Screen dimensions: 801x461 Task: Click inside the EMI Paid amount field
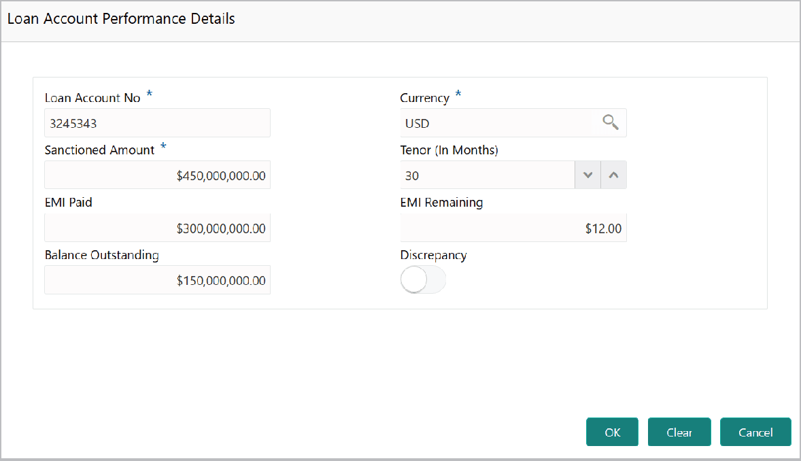157,227
